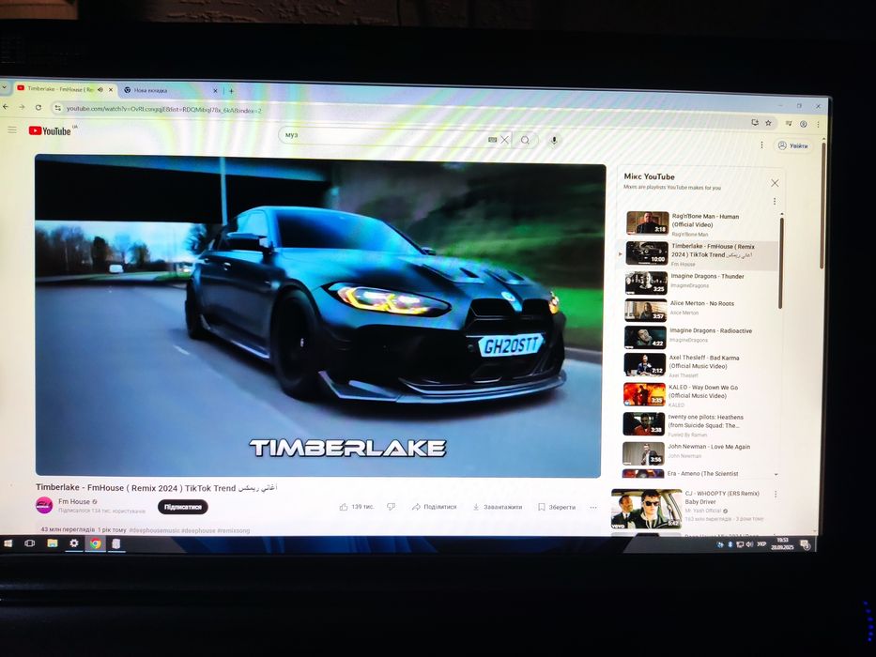Mute the Timberlake tab audio
876x657 pixels.
point(100,89)
